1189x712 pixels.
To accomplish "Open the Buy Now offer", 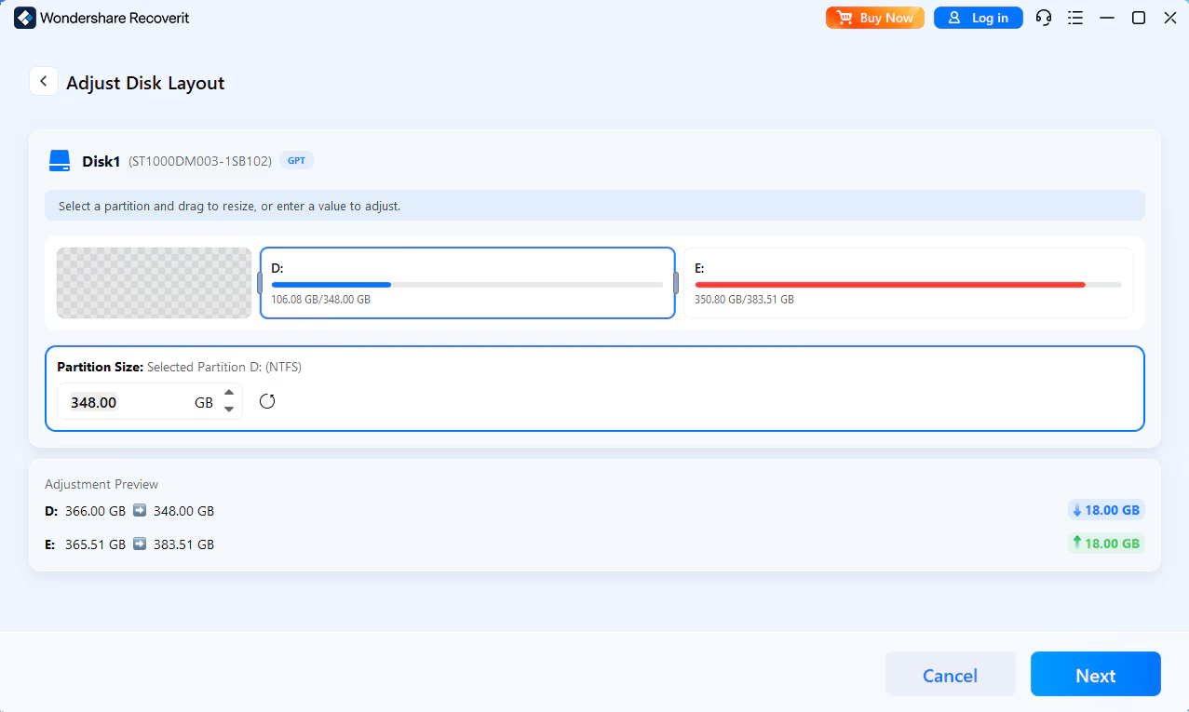I will click(874, 18).
